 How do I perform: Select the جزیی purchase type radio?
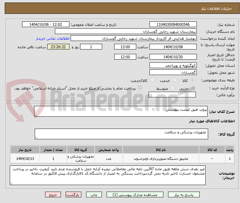pos(193,88)
